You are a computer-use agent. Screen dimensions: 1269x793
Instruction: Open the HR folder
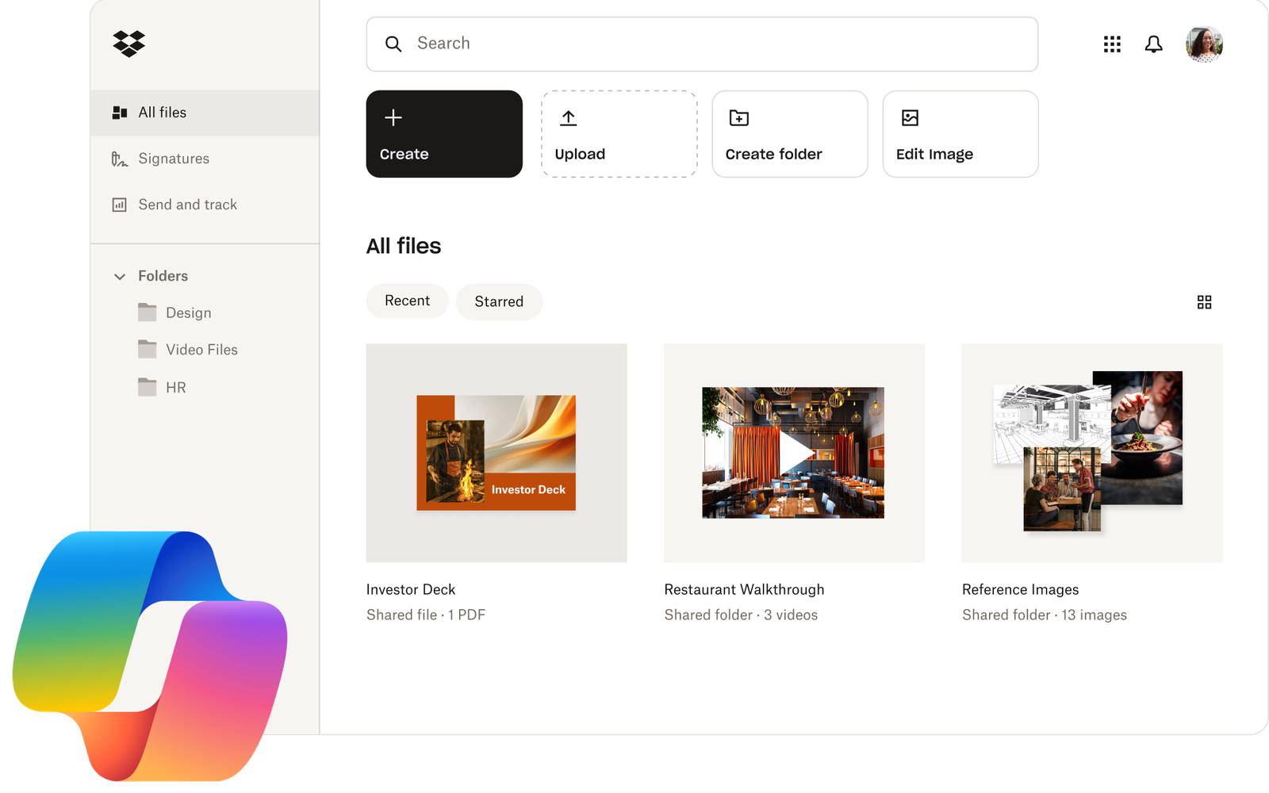click(x=175, y=387)
